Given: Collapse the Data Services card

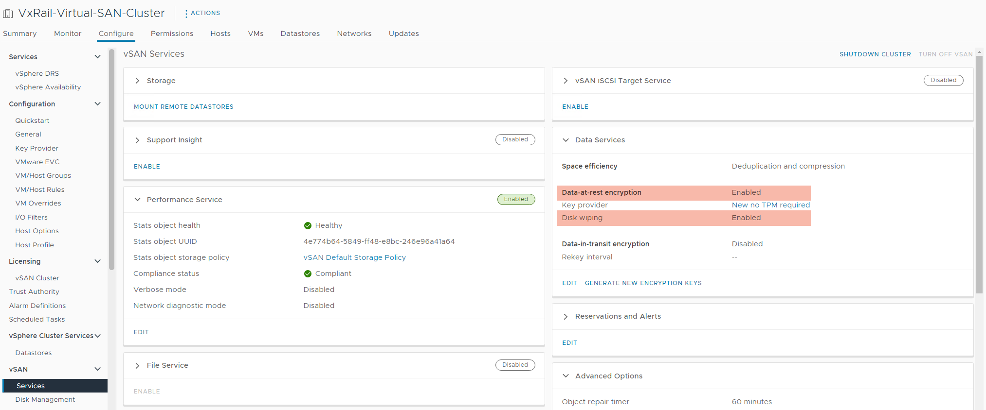Looking at the screenshot, I should [x=566, y=140].
